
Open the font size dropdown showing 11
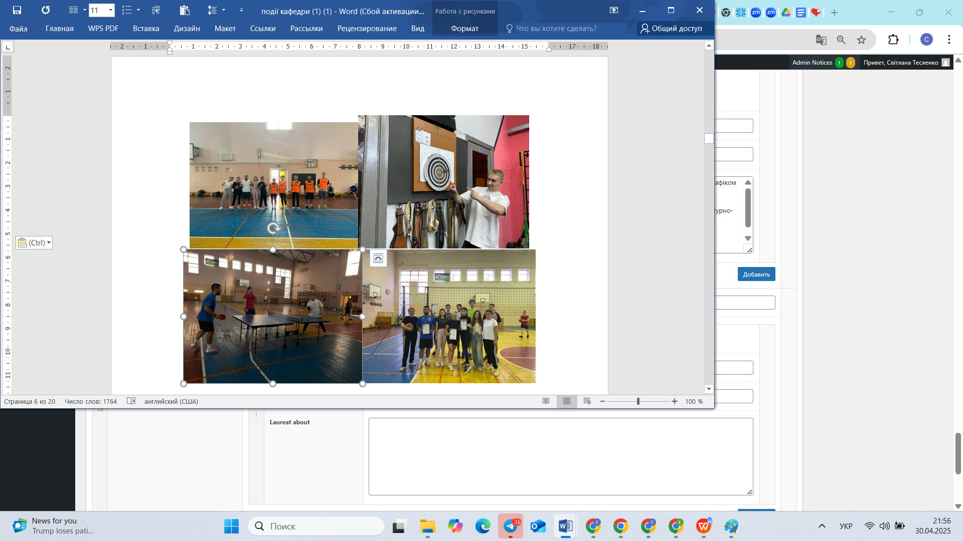pyautogui.click(x=111, y=10)
